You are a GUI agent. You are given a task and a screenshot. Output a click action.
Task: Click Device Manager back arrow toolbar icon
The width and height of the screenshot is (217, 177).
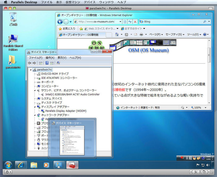point(30,63)
